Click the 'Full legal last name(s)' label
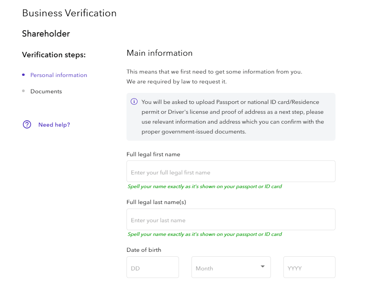Viewport: 367px width, 292px height. click(156, 202)
